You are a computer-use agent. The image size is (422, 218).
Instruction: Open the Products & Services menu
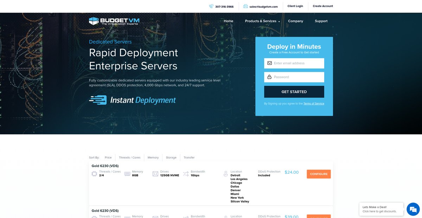click(261, 21)
